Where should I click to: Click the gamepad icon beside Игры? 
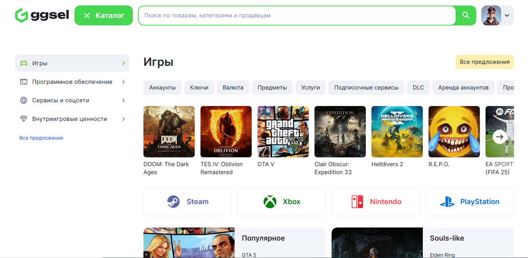(24, 63)
